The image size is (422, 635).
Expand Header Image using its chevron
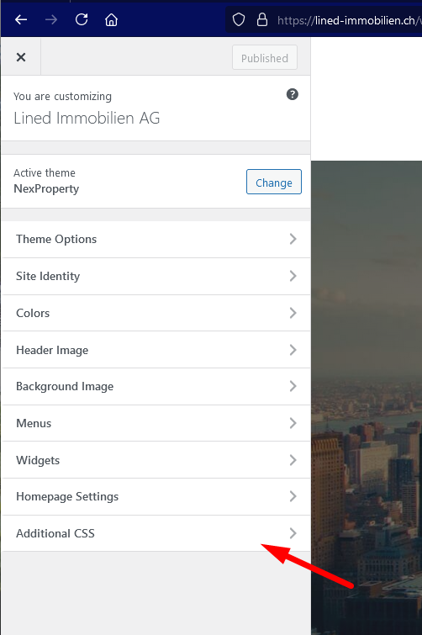tap(293, 350)
